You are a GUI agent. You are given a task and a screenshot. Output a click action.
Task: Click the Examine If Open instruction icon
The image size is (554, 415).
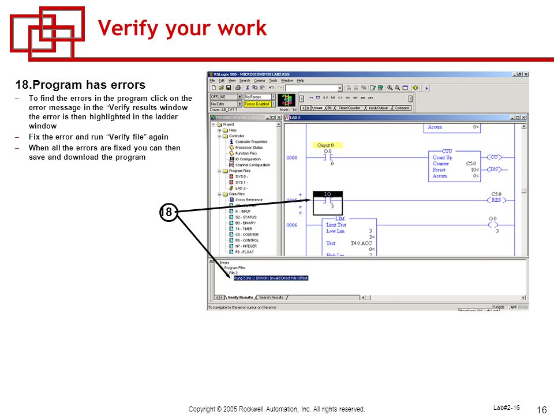[333, 98]
